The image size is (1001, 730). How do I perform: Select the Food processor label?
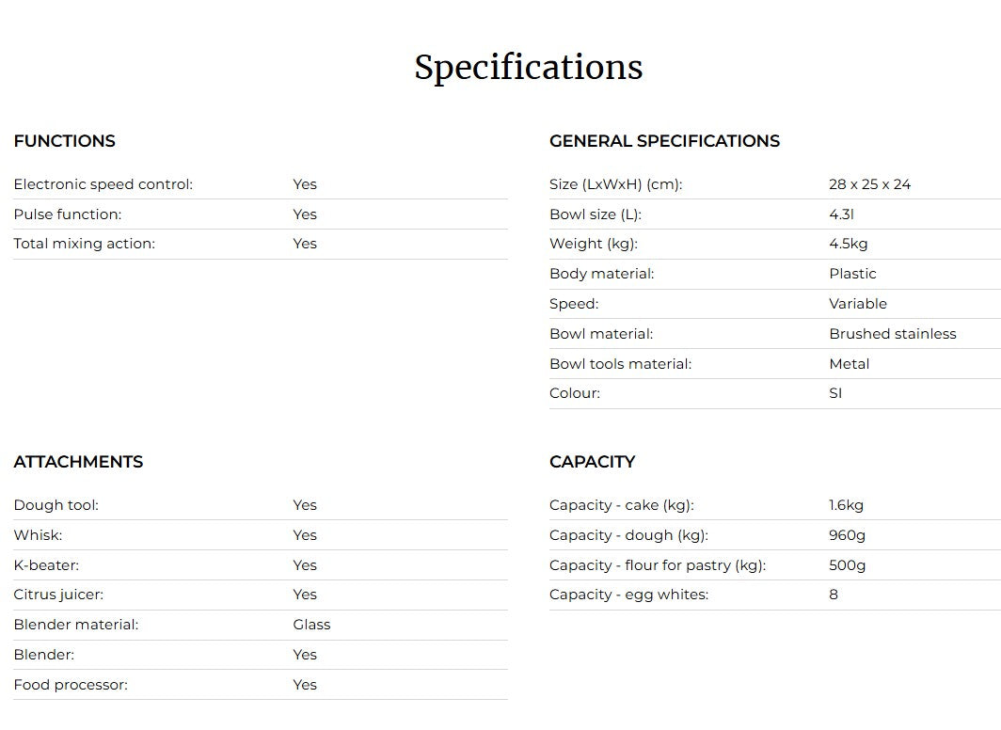click(71, 685)
